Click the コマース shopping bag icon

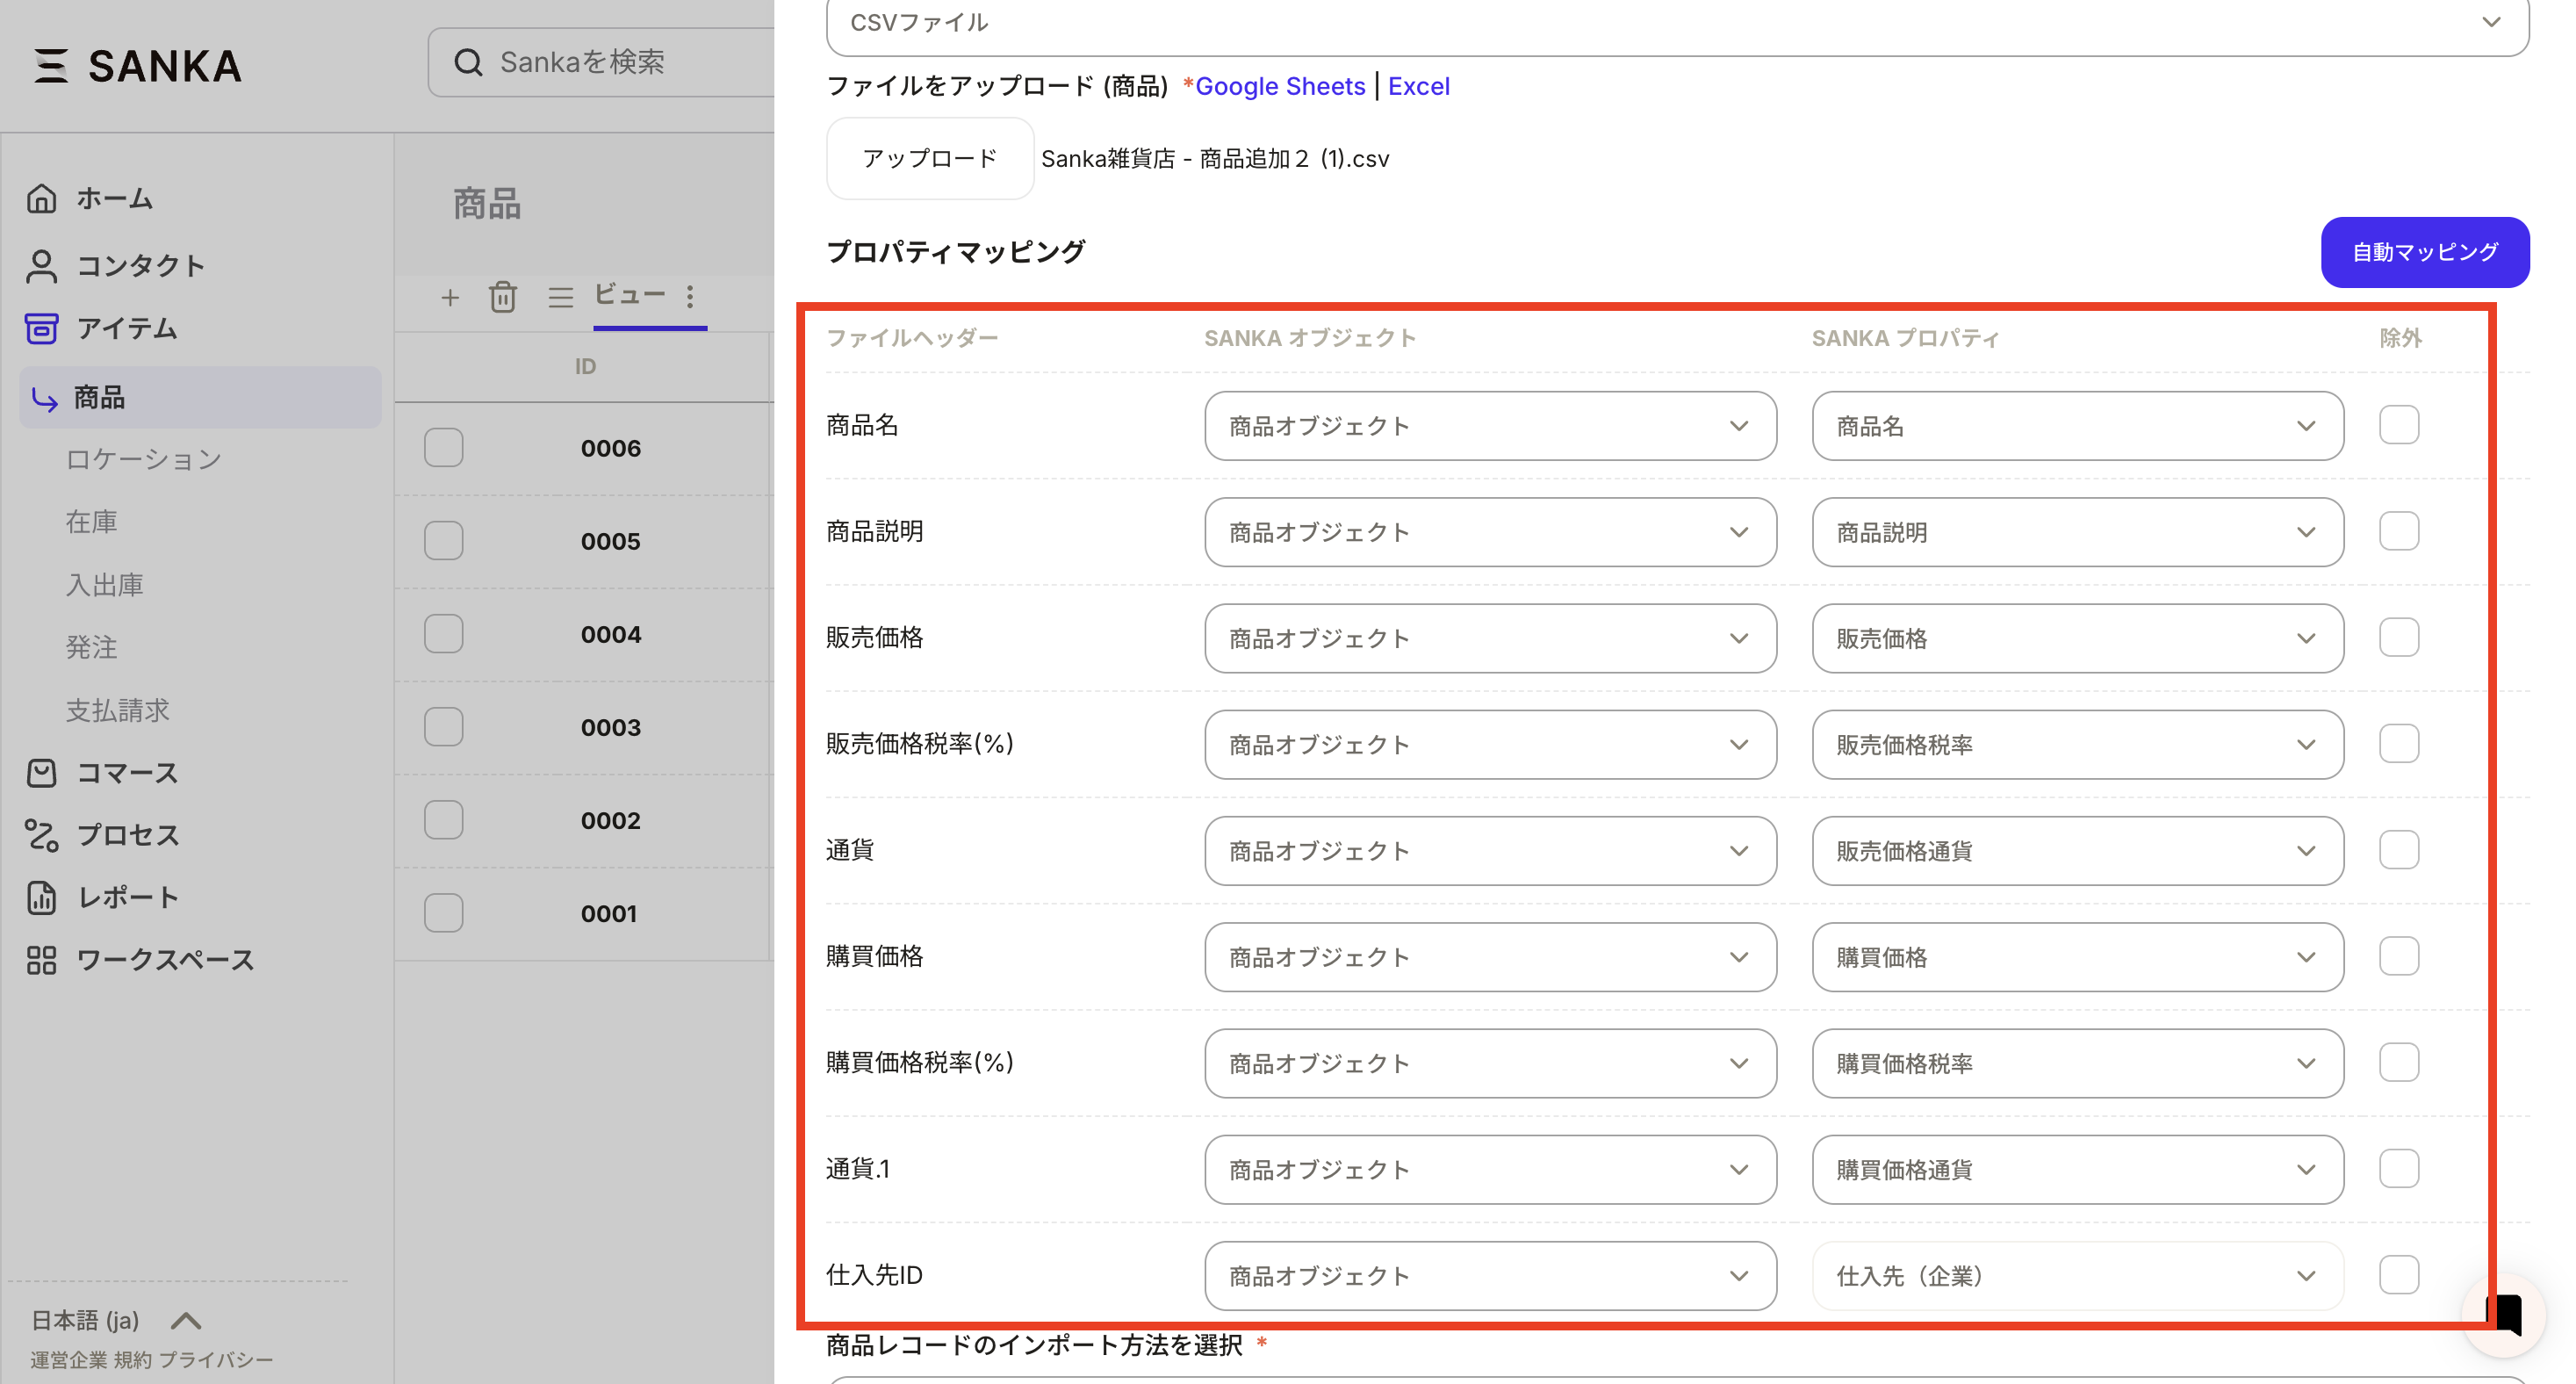(x=41, y=773)
